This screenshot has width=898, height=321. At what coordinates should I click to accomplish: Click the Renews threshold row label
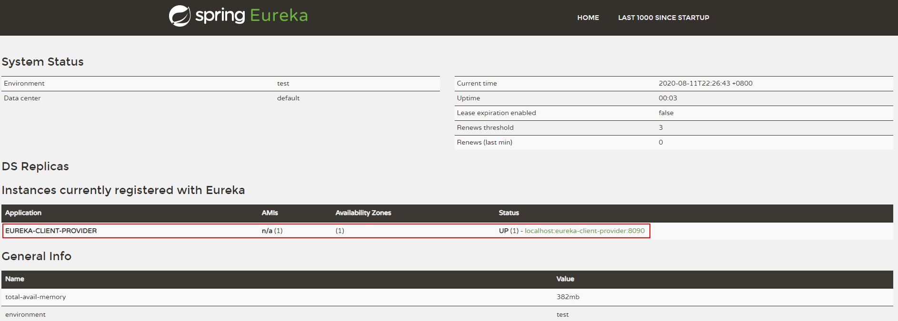[485, 127]
